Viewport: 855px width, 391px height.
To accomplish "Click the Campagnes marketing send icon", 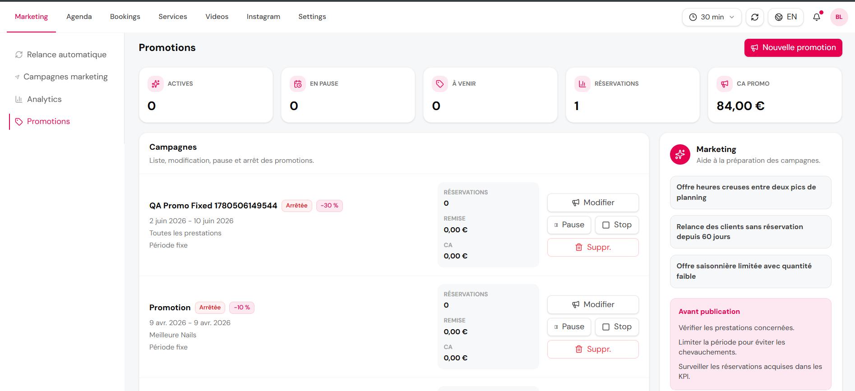I will point(17,77).
